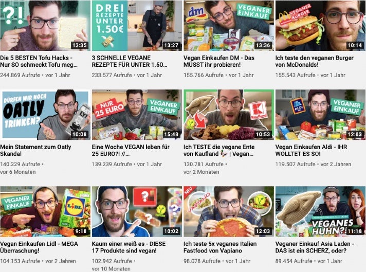This screenshot has height=272, width=366.
Task: Open the McDonalds veganer Burger thumbnail
Action: (x=320, y=25)
